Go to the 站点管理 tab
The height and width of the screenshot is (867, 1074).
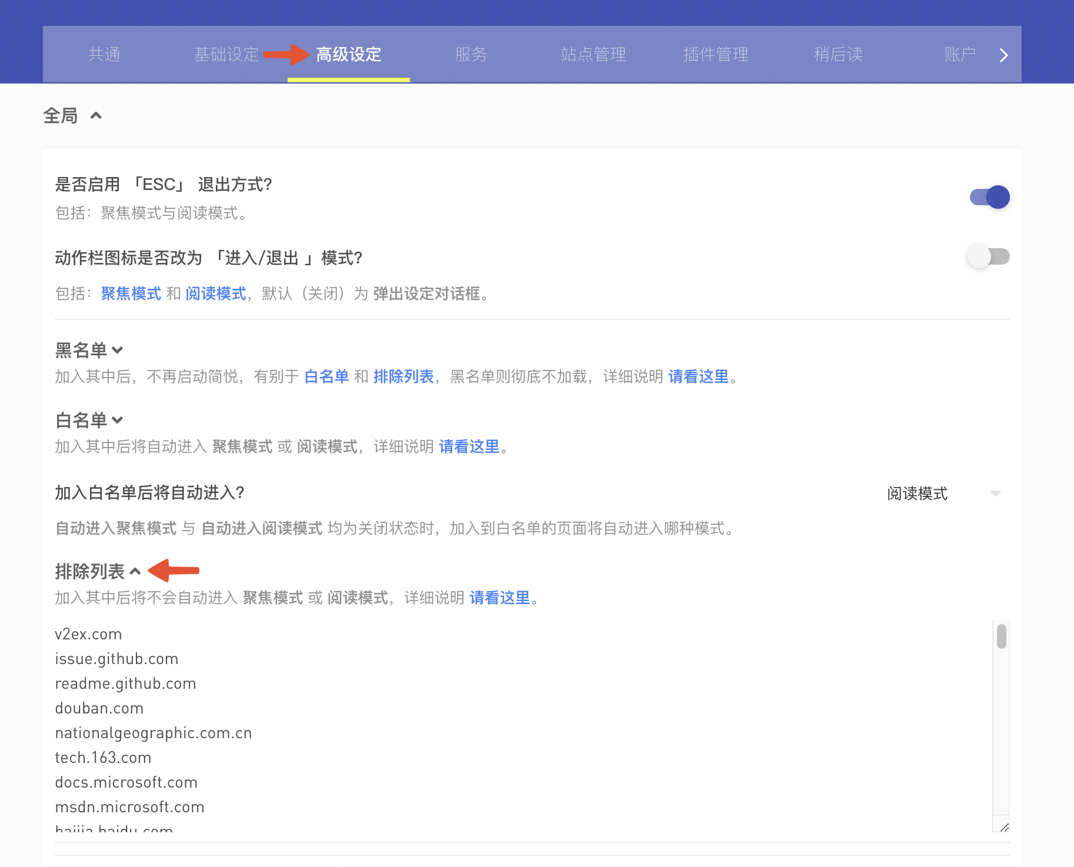tap(593, 55)
